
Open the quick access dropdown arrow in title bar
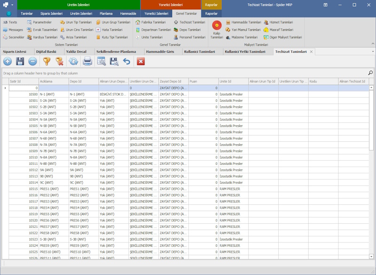(12, 5)
